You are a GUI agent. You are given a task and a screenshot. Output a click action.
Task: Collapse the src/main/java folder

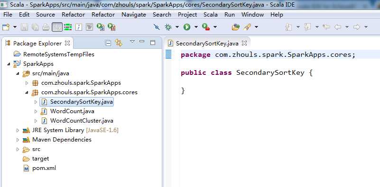point(18,73)
